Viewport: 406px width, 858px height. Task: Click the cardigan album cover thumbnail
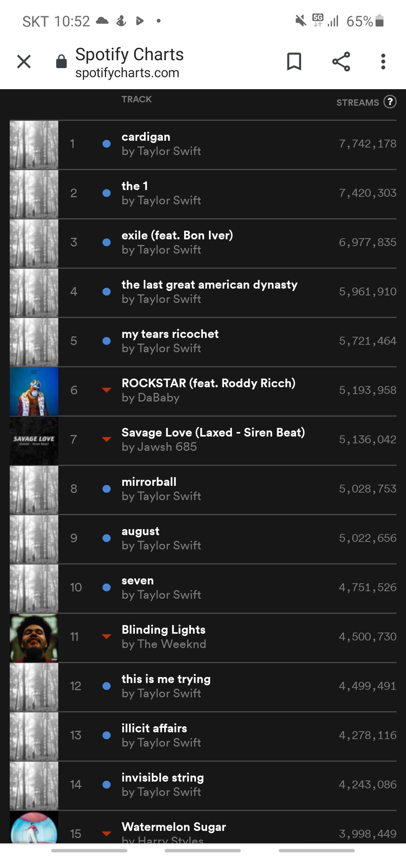pos(34,145)
